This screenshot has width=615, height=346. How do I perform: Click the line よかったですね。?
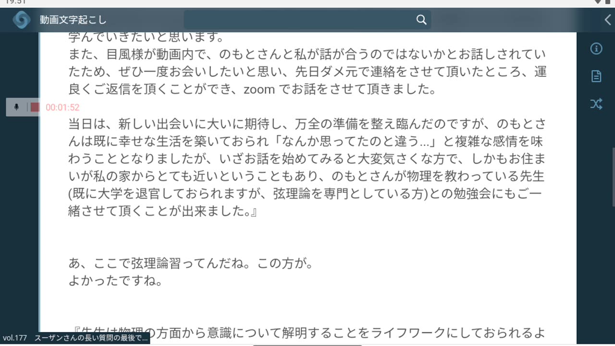[116, 281]
